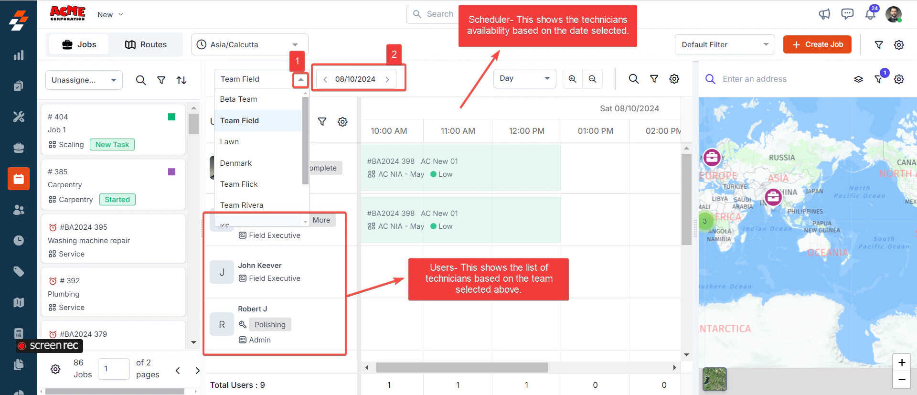Expand the Day view dropdown
This screenshot has height=395, width=917.
point(524,78)
